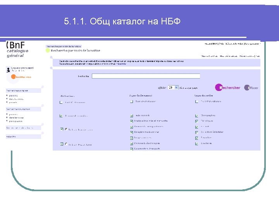
Task: Click the BnF catalogue général logo
Action: [17, 50]
